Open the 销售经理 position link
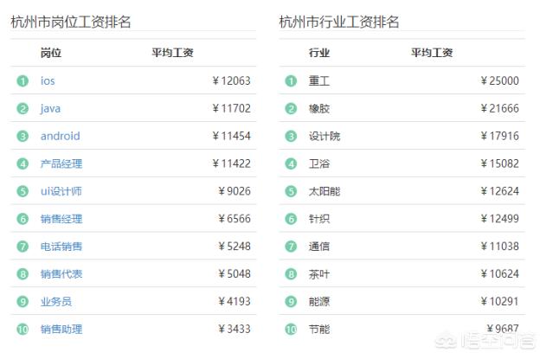546x359 pixels. (61, 219)
